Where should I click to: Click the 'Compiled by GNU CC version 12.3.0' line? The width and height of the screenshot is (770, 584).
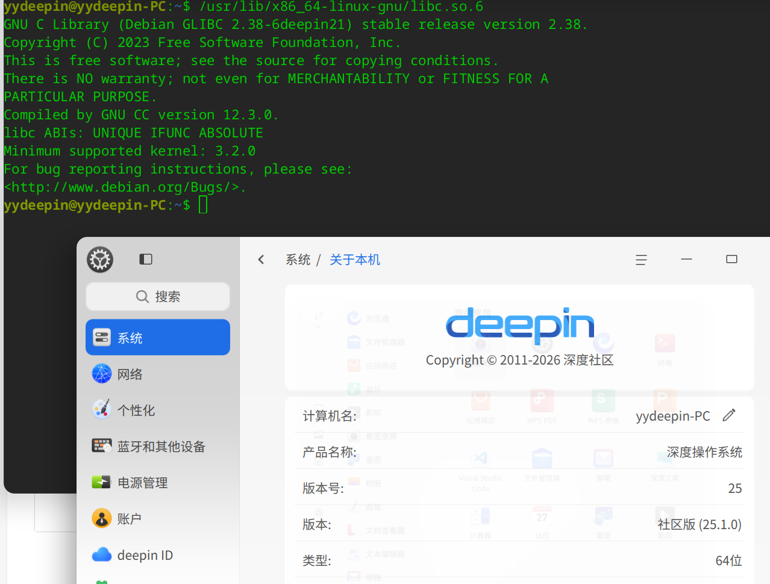click(141, 115)
